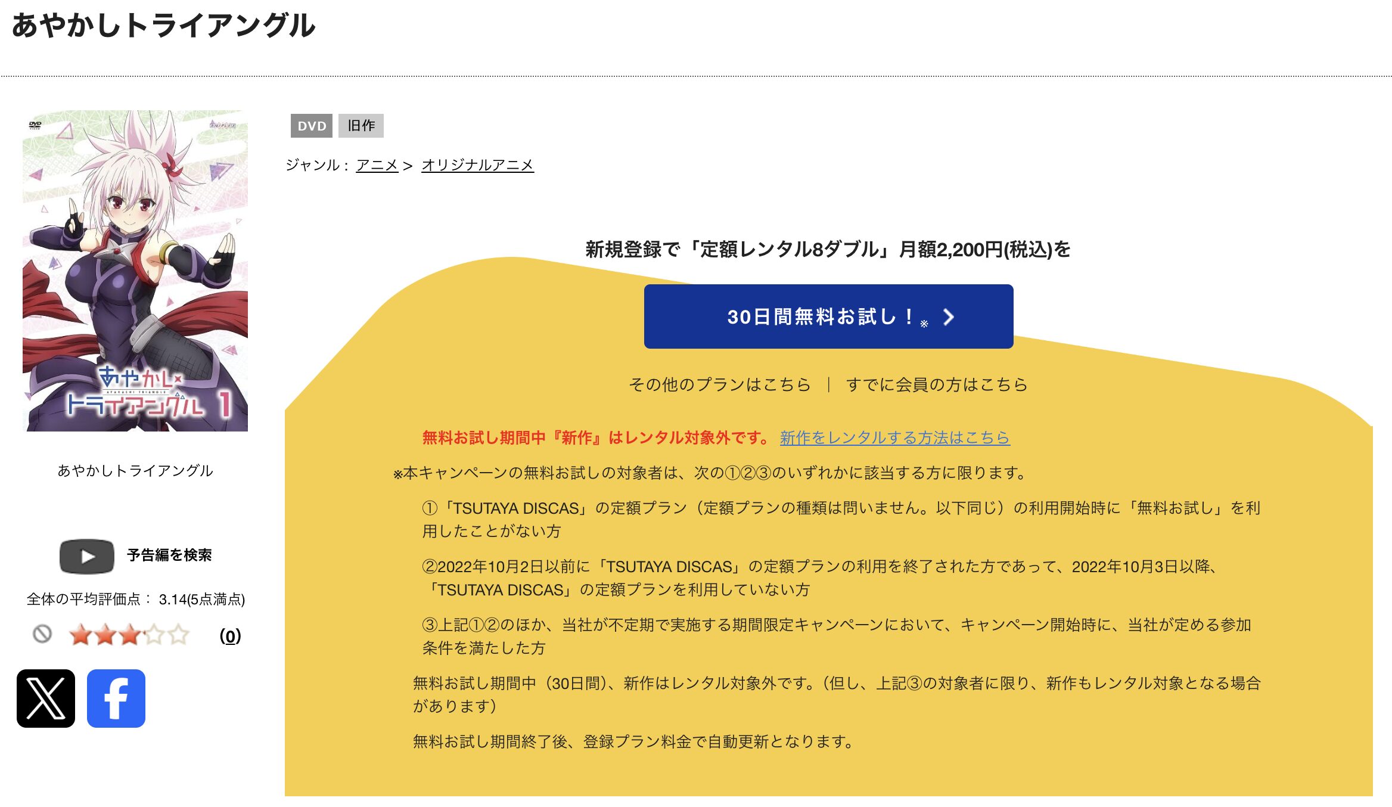Click the condition ② 2022年10月2日 paragraph
Viewport: 1392px width, 807px height.
[819, 578]
